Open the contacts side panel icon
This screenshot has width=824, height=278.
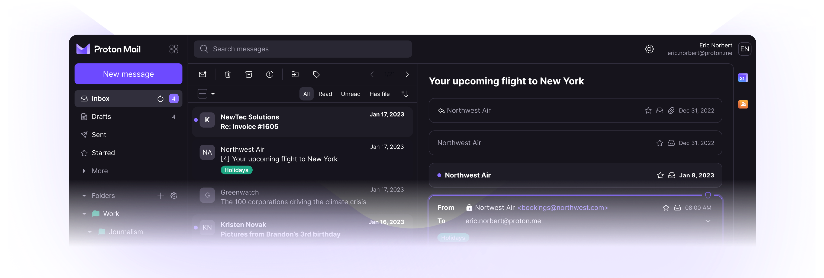click(742, 104)
